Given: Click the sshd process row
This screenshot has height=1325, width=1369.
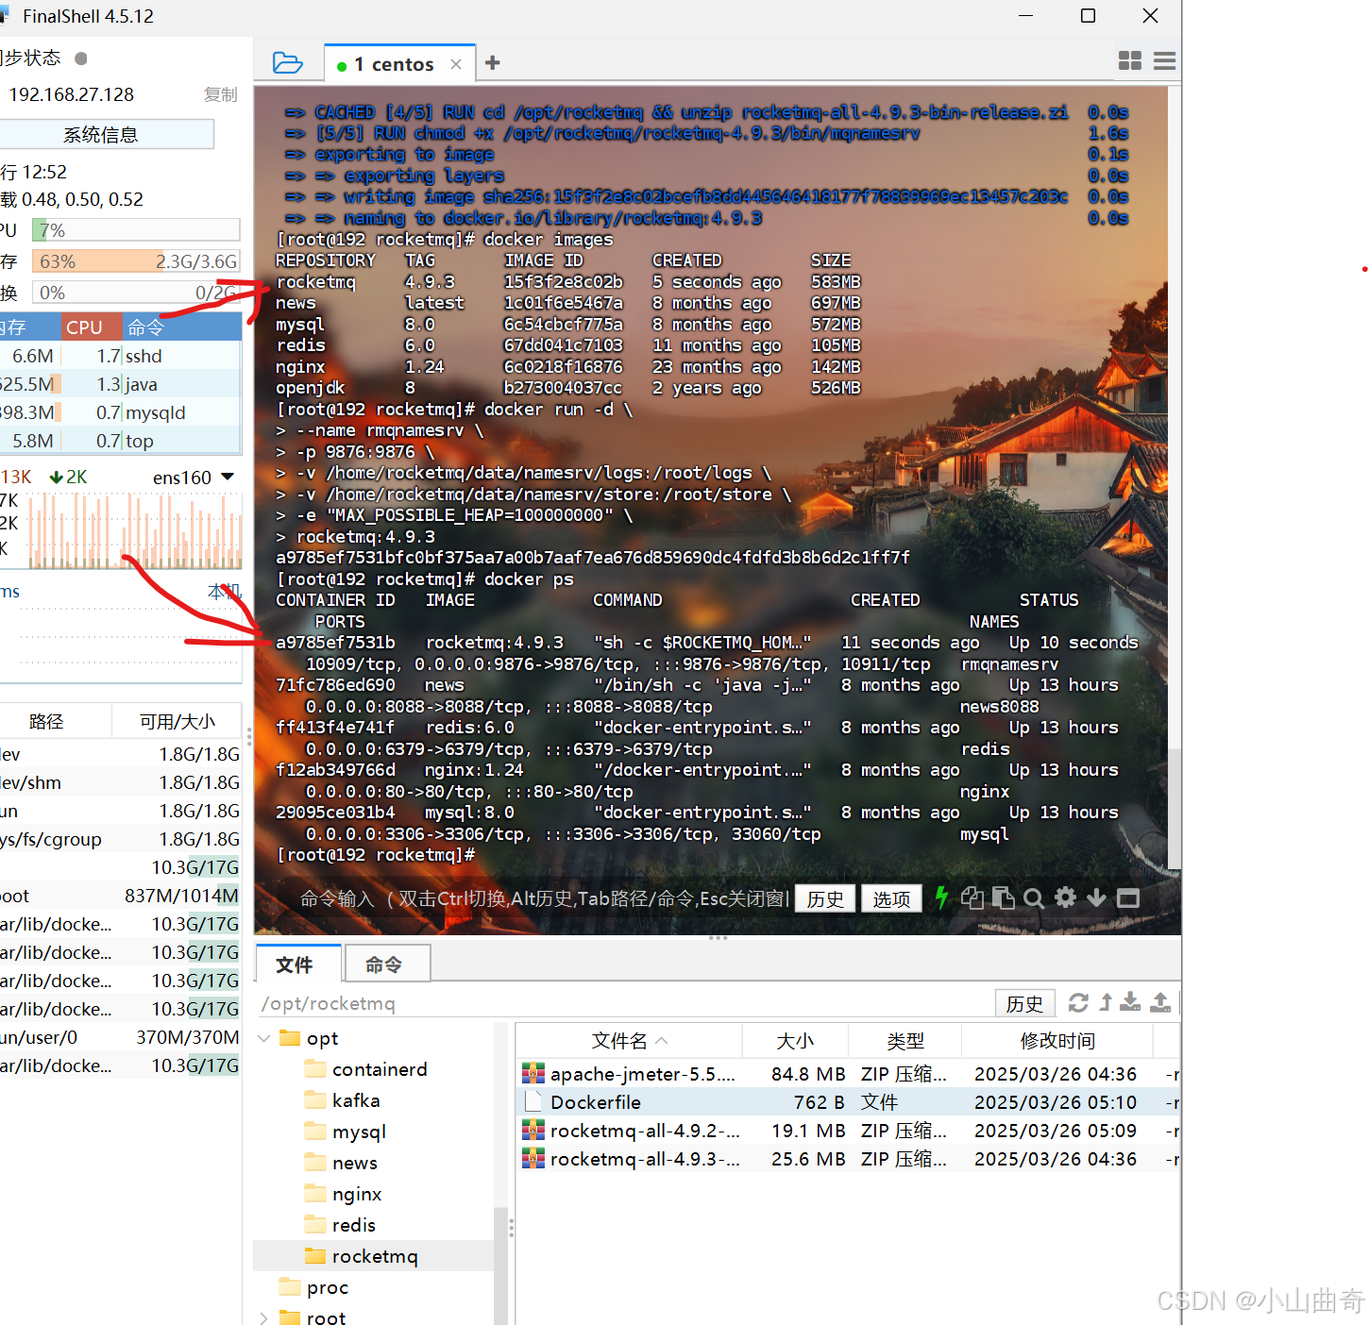Looking at the screenshot, I should click(x=121, y=356).
